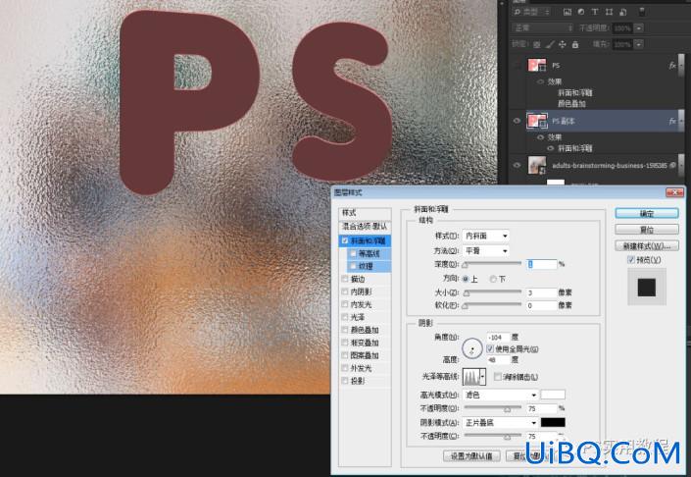691x477 pixels.
Task: Open 阴影模式 dropdown showing 正片叠底
Action: point(500,423)
